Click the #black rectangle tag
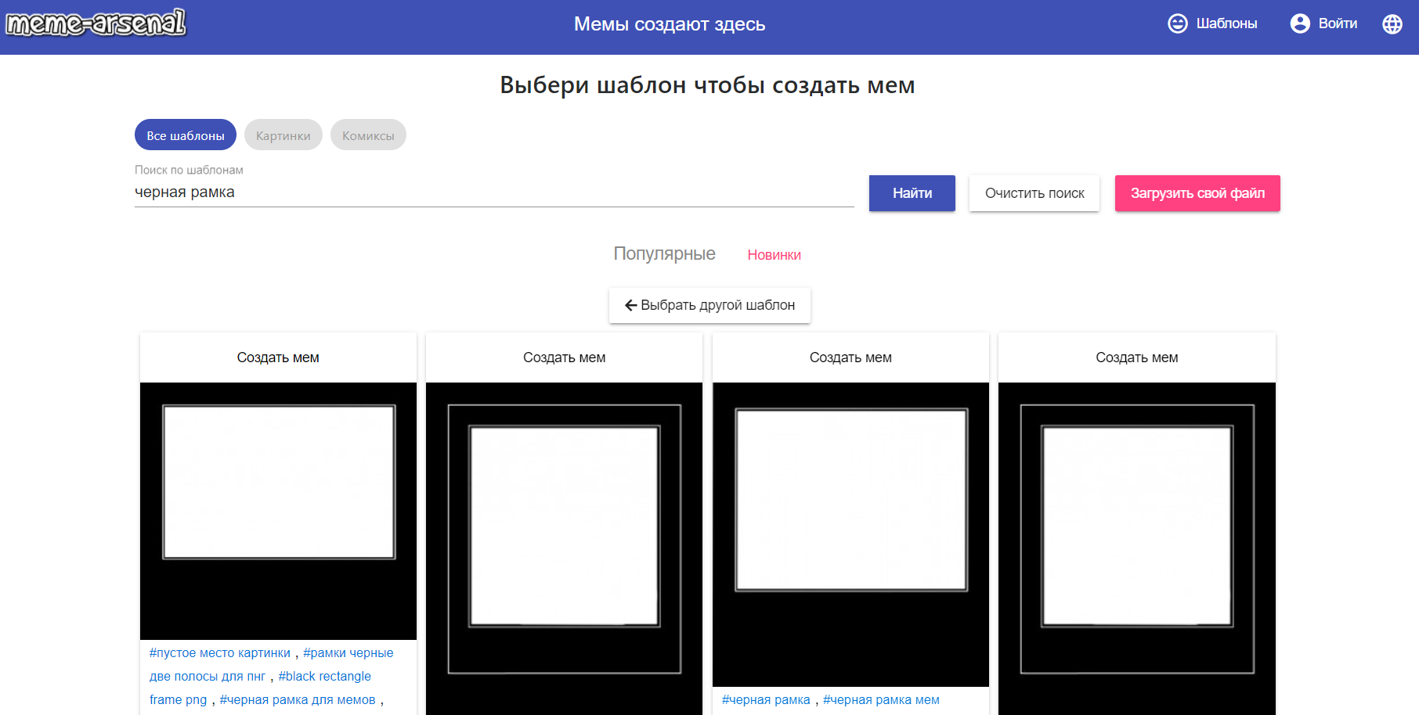The image size is (1419, 715). 325,677
